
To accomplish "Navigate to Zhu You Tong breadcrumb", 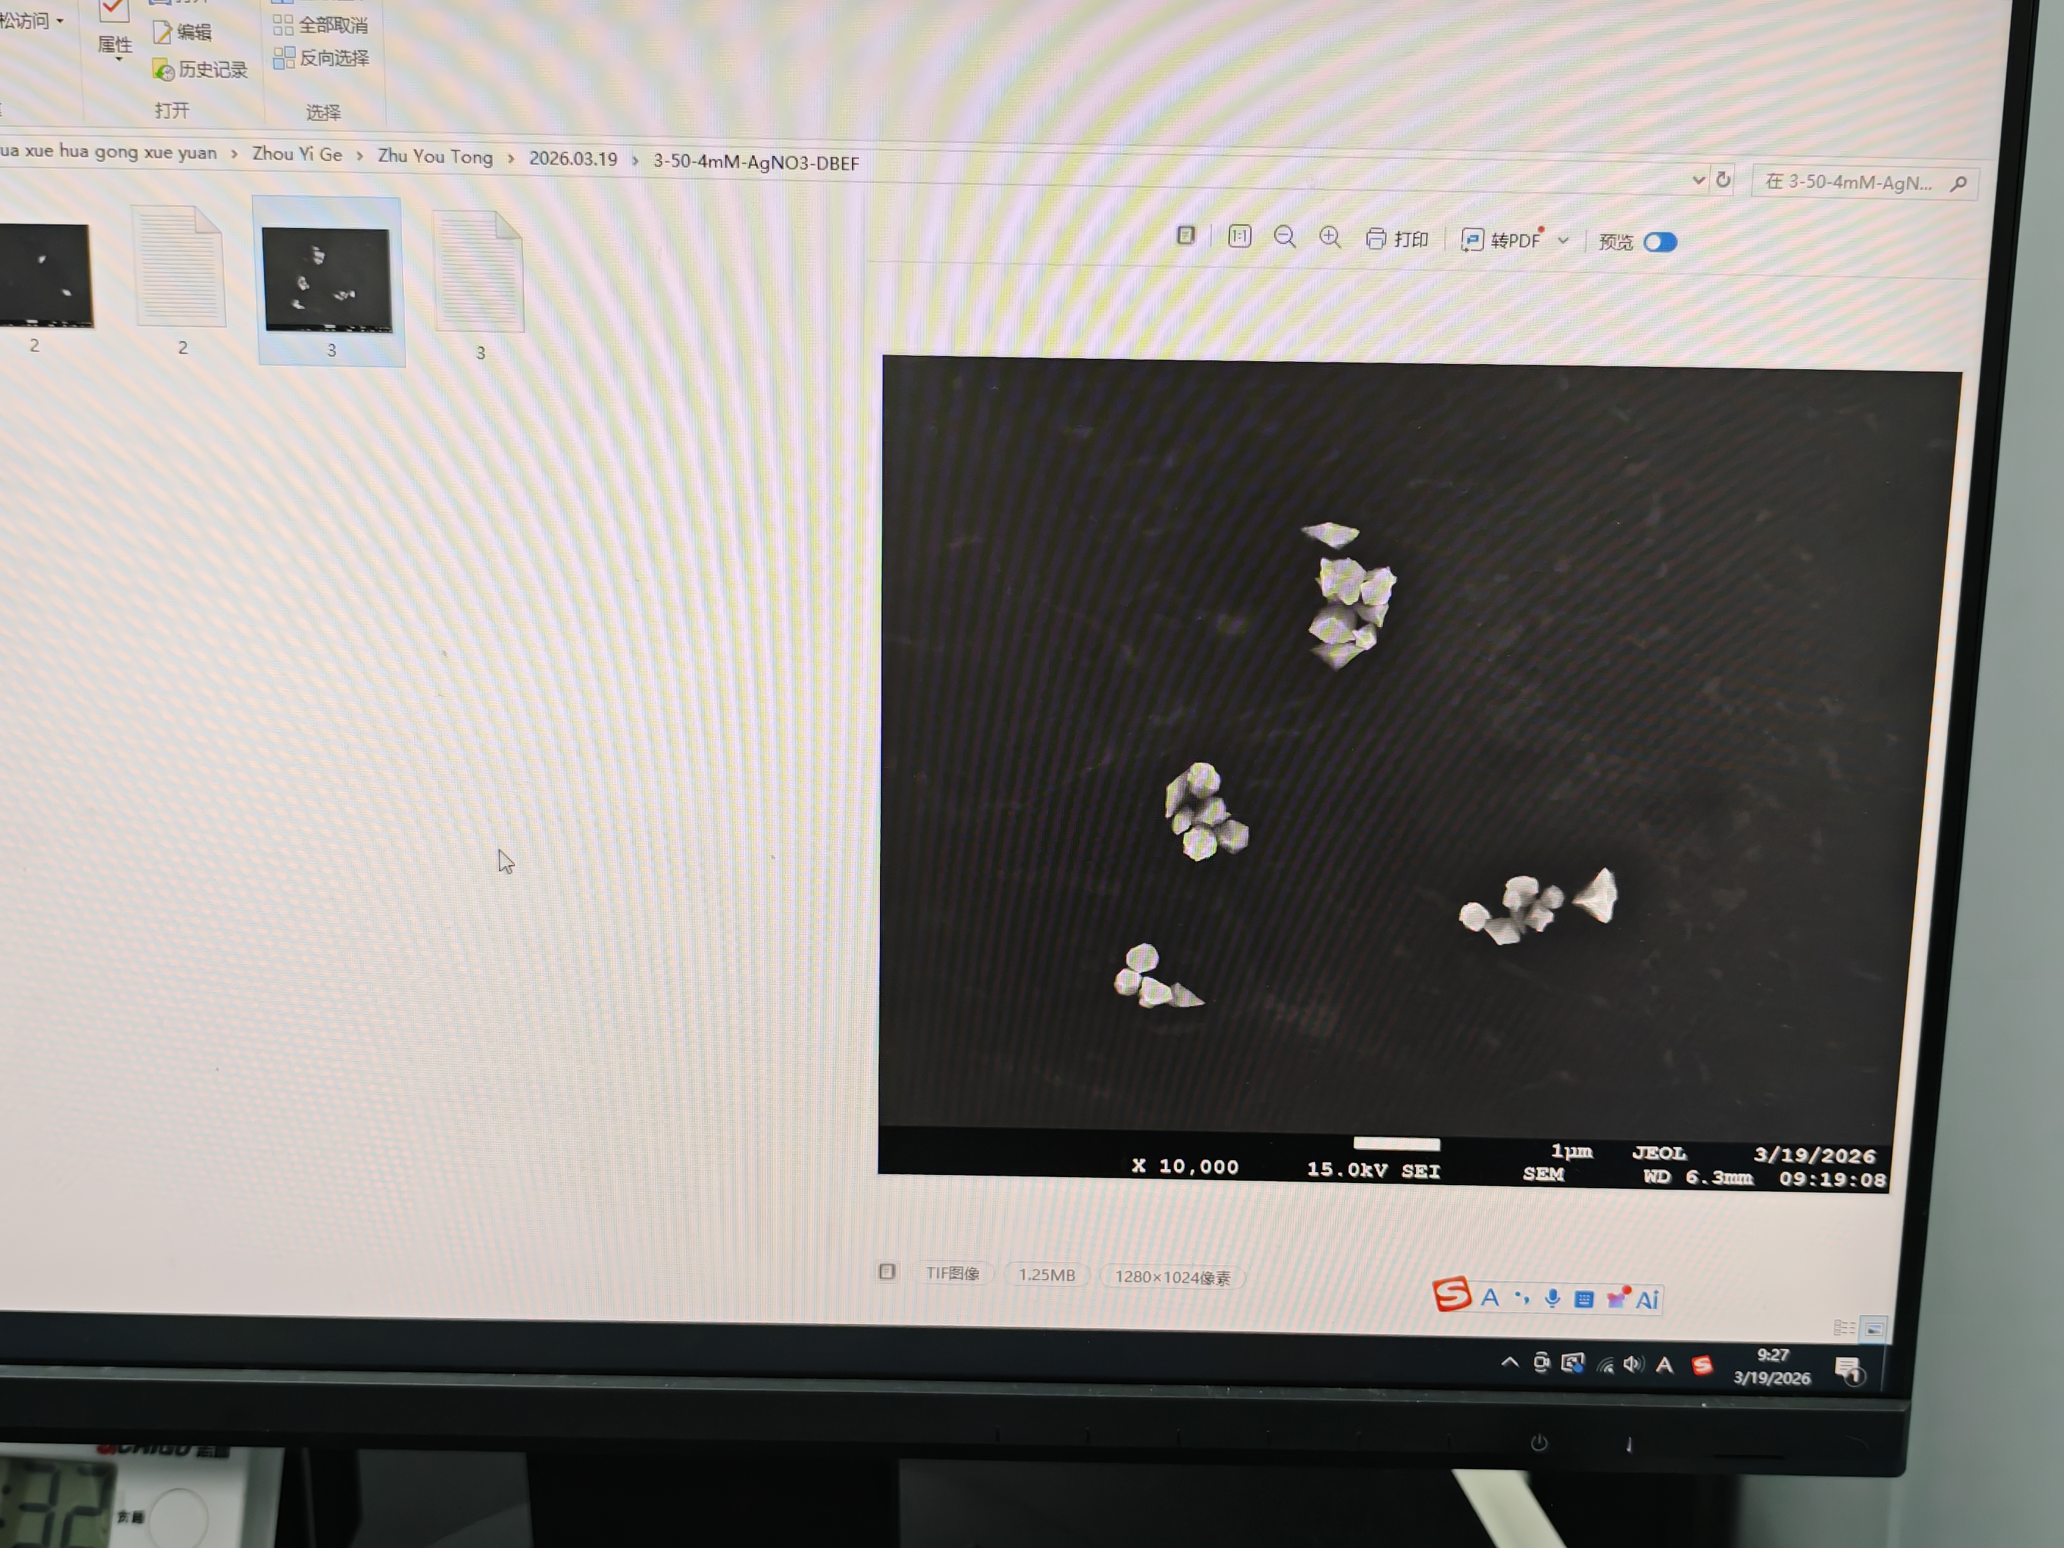I will [x=435, y=157].
